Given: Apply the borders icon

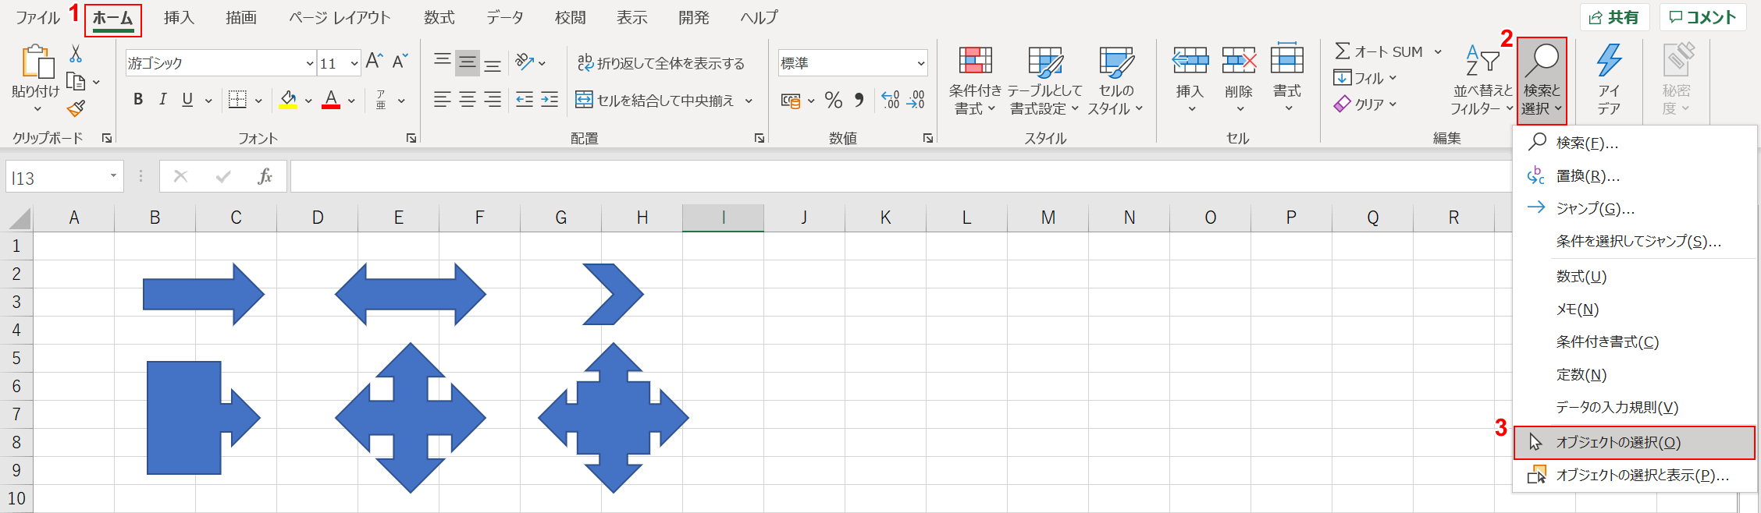Looking at the screenshot, I should click(x=237, y=100).
